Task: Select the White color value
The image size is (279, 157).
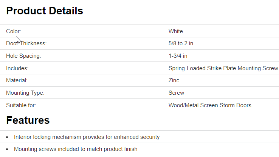Action: coord(176,31)
